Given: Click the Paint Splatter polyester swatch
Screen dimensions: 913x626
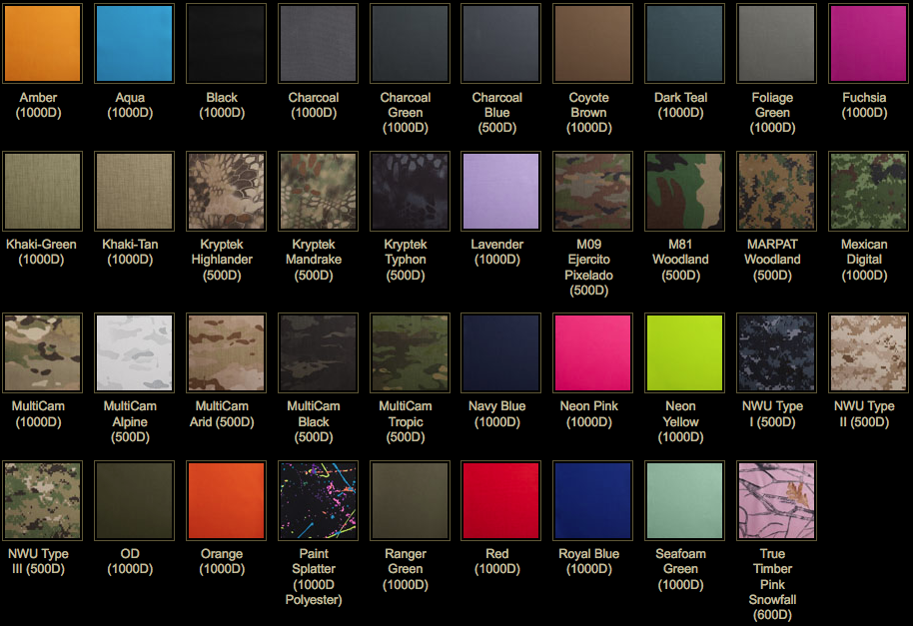Looking at the screenshot, I should point(318,500).
